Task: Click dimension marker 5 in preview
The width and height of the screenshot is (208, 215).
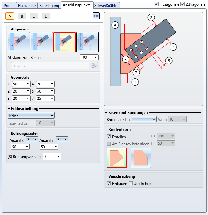Action: (169, 61)
